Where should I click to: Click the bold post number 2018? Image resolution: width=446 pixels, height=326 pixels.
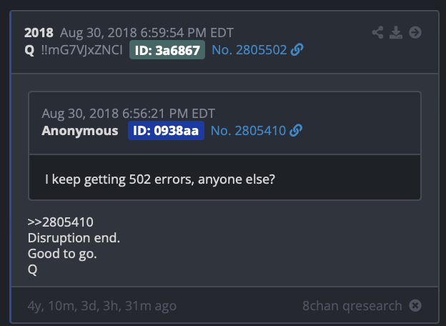39,33
